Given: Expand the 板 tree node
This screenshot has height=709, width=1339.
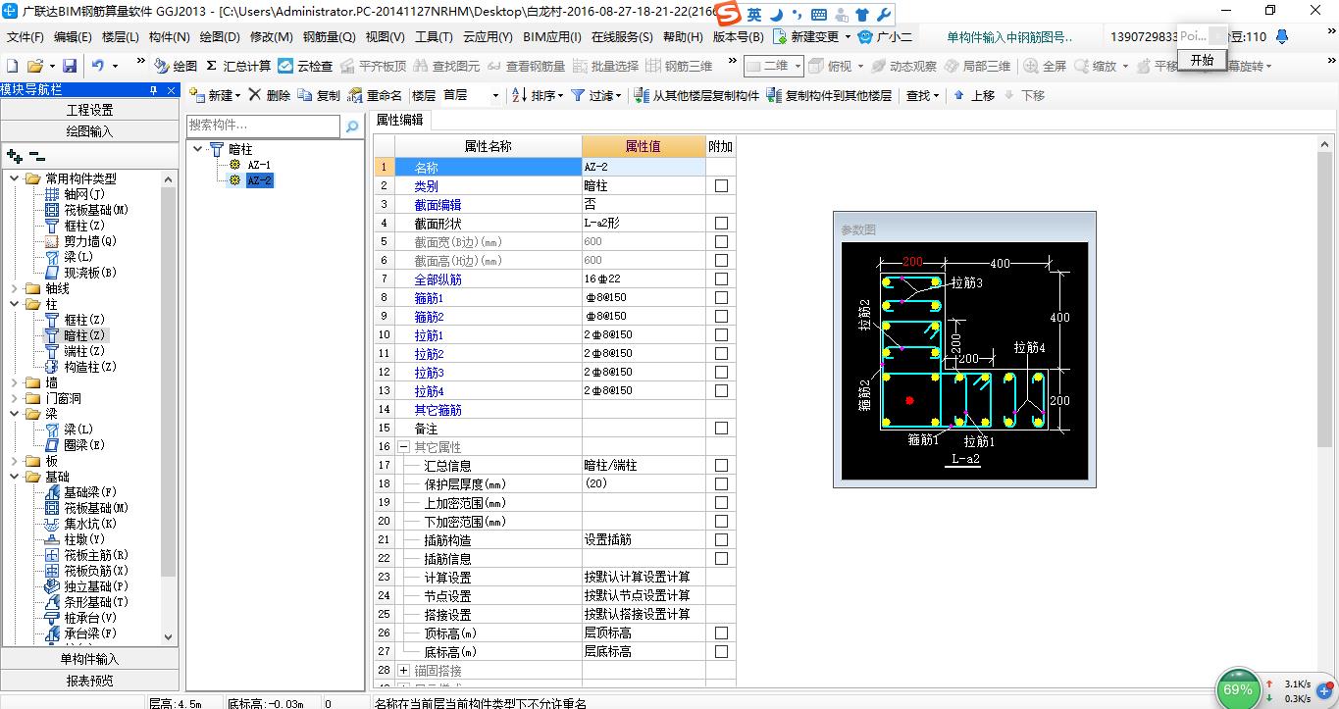Looking at the screenshot, I should (15, 461).
